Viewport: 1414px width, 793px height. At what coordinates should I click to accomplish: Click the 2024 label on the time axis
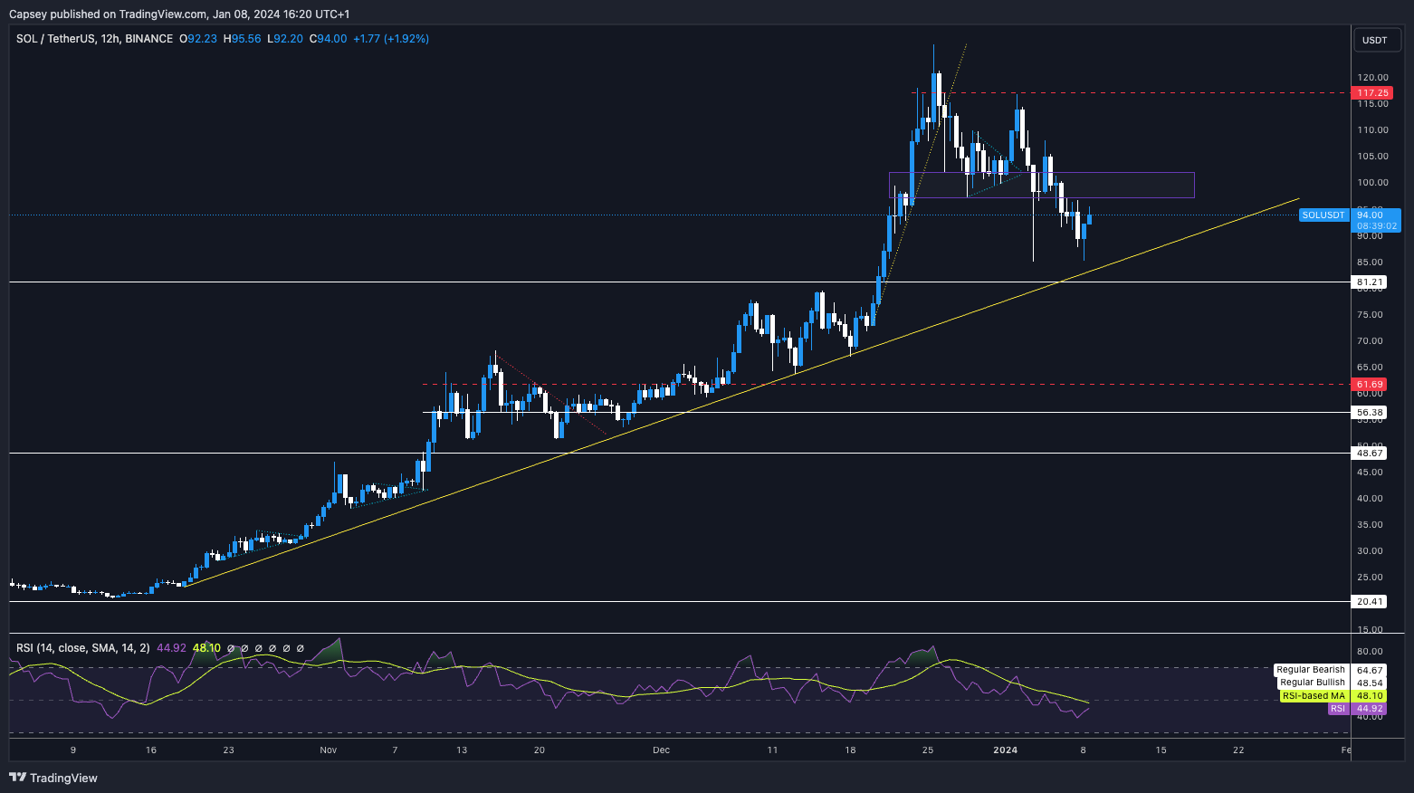(1005, 750)
